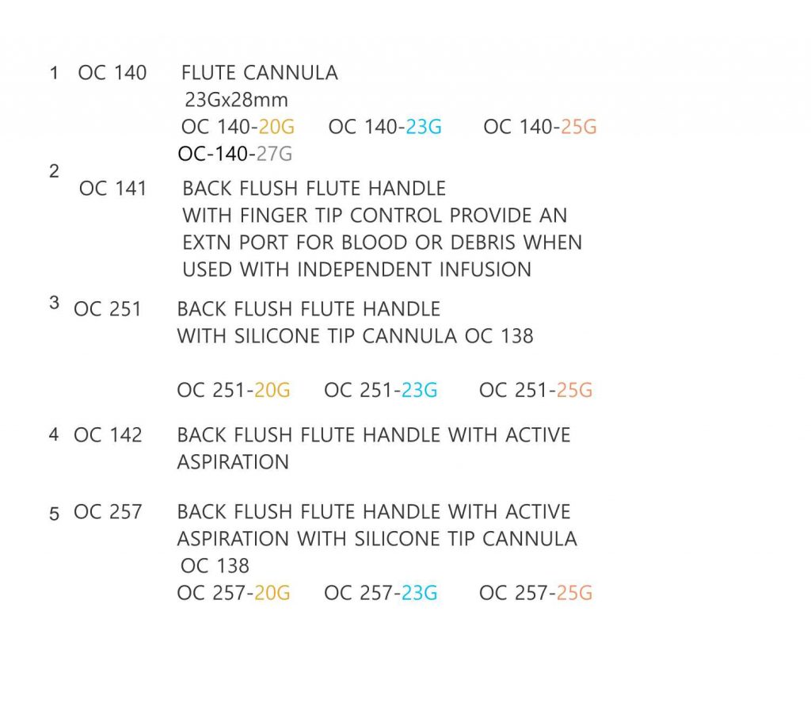Screen dimensions: 811x703
Task: Click the OC 251-25G variant code
Action: pyautogui.click(x=536, y=390)
